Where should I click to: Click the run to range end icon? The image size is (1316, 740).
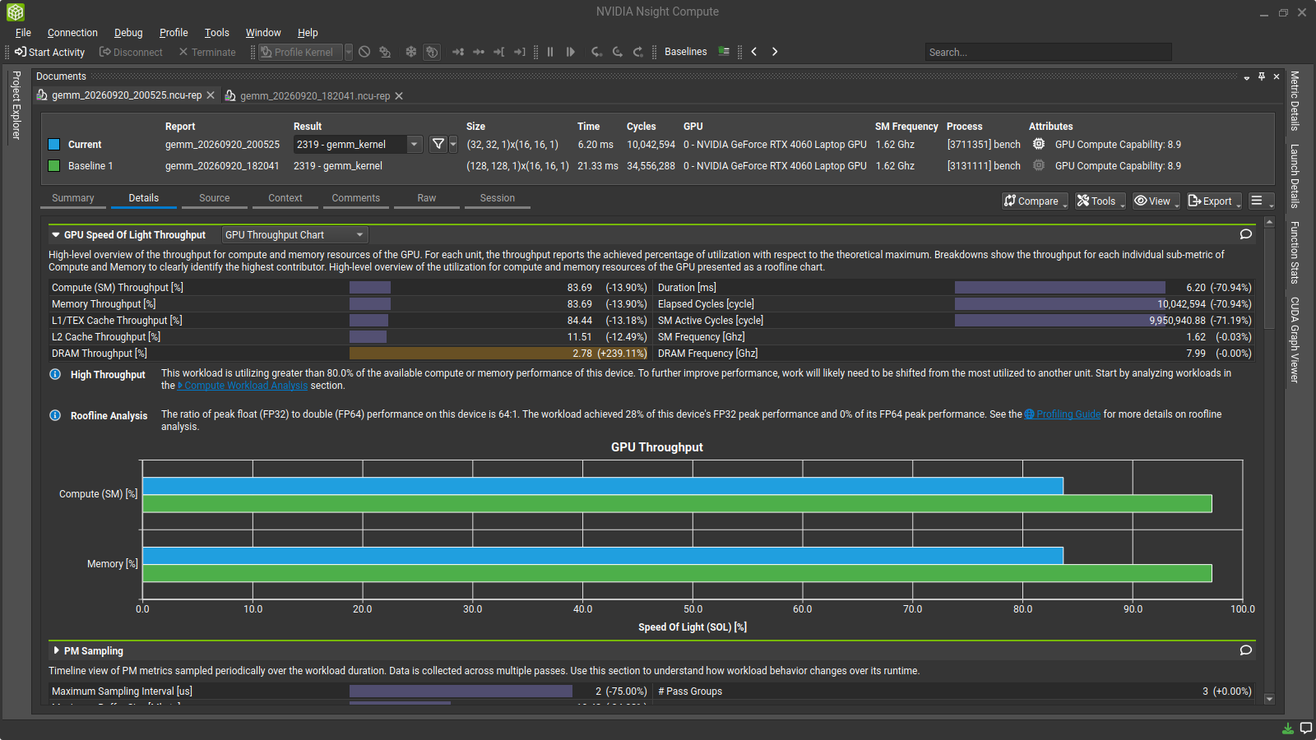(x=520, y=52)
